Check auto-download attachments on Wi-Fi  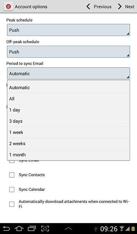[12, 204]
